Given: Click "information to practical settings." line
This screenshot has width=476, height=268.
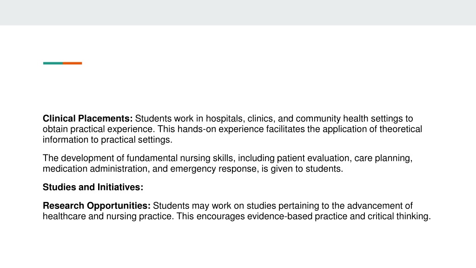Looking at the screenshot, I should click(107, 140).
